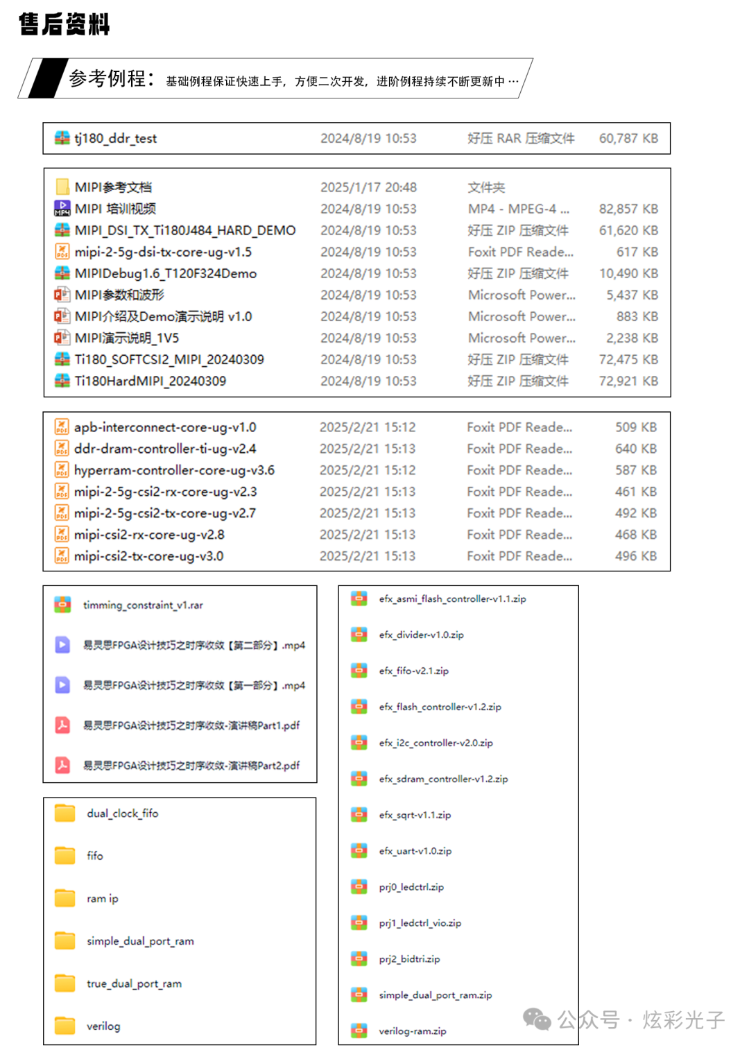
Task: Click the MIPI参数和波形 PowerPoint icon
Action: 62,294
